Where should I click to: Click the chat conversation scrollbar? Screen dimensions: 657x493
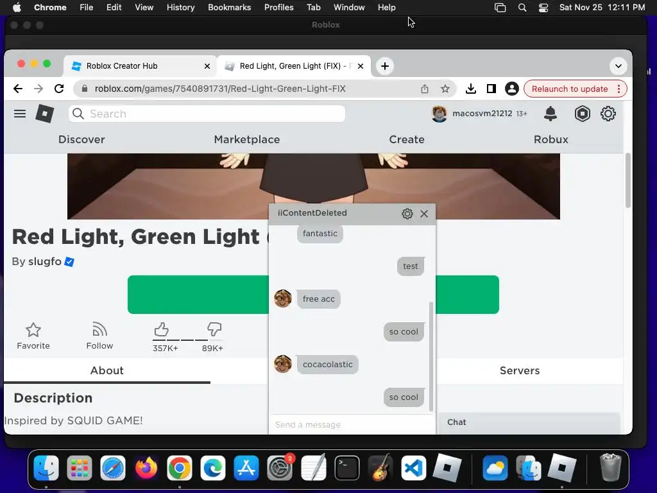tap(431, 356)
